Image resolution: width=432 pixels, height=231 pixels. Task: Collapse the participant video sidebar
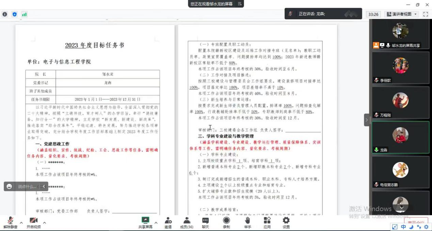(x=367, y=120)
